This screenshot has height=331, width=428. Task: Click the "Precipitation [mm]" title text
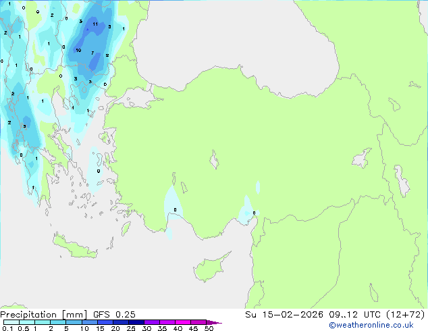coord(44,315)
